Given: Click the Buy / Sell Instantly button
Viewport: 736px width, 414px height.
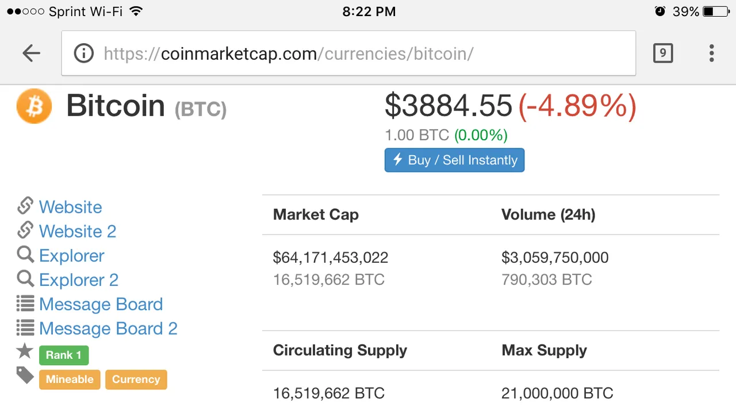Looking at the screenshot, I should coord(454,160).
